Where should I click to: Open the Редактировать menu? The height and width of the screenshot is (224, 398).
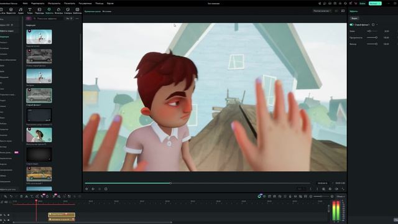tap(37, 4)
